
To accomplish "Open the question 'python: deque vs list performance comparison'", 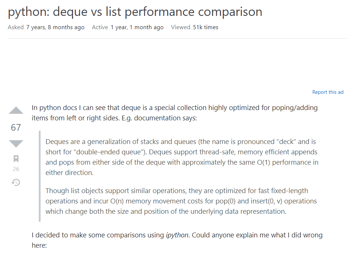I will pos(135,11).
